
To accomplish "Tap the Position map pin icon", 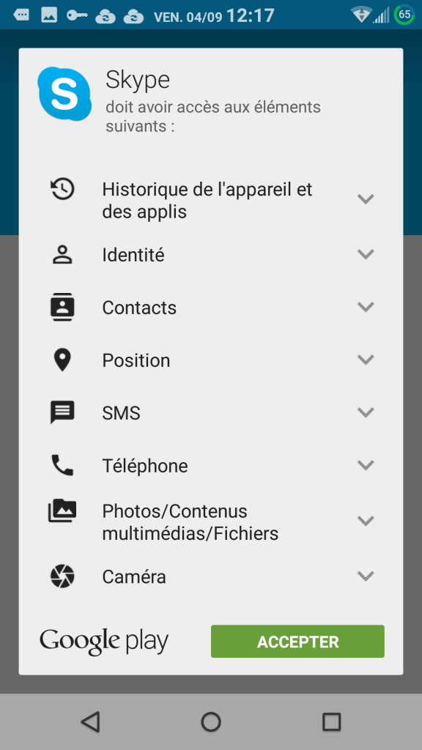I will (x=63, y=360).
